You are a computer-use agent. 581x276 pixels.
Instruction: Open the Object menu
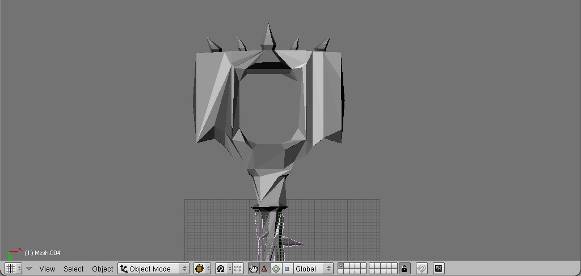103,269
